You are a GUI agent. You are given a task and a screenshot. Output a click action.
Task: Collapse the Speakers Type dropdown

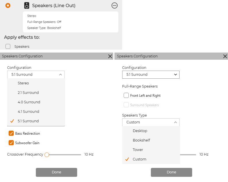pos(151,122)
